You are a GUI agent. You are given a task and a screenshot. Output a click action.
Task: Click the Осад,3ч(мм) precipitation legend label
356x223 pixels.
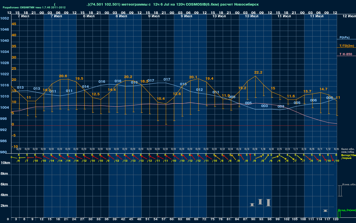coord(347,210)
